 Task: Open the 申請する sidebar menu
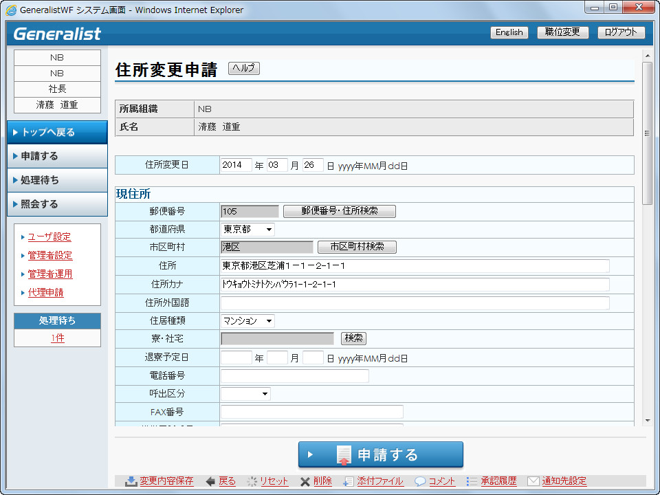tap(57, 156)
